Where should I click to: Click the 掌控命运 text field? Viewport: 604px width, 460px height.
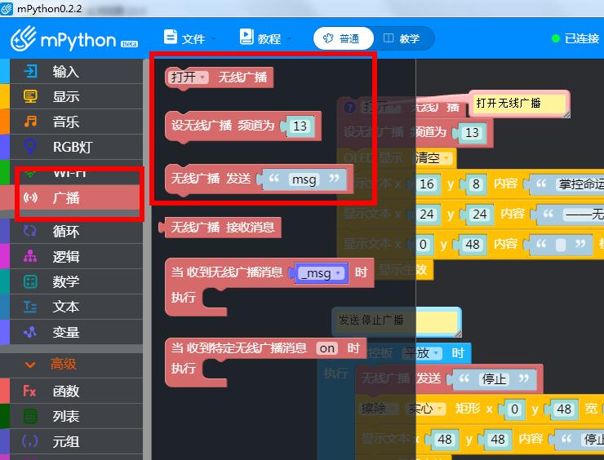pos(581,184)
